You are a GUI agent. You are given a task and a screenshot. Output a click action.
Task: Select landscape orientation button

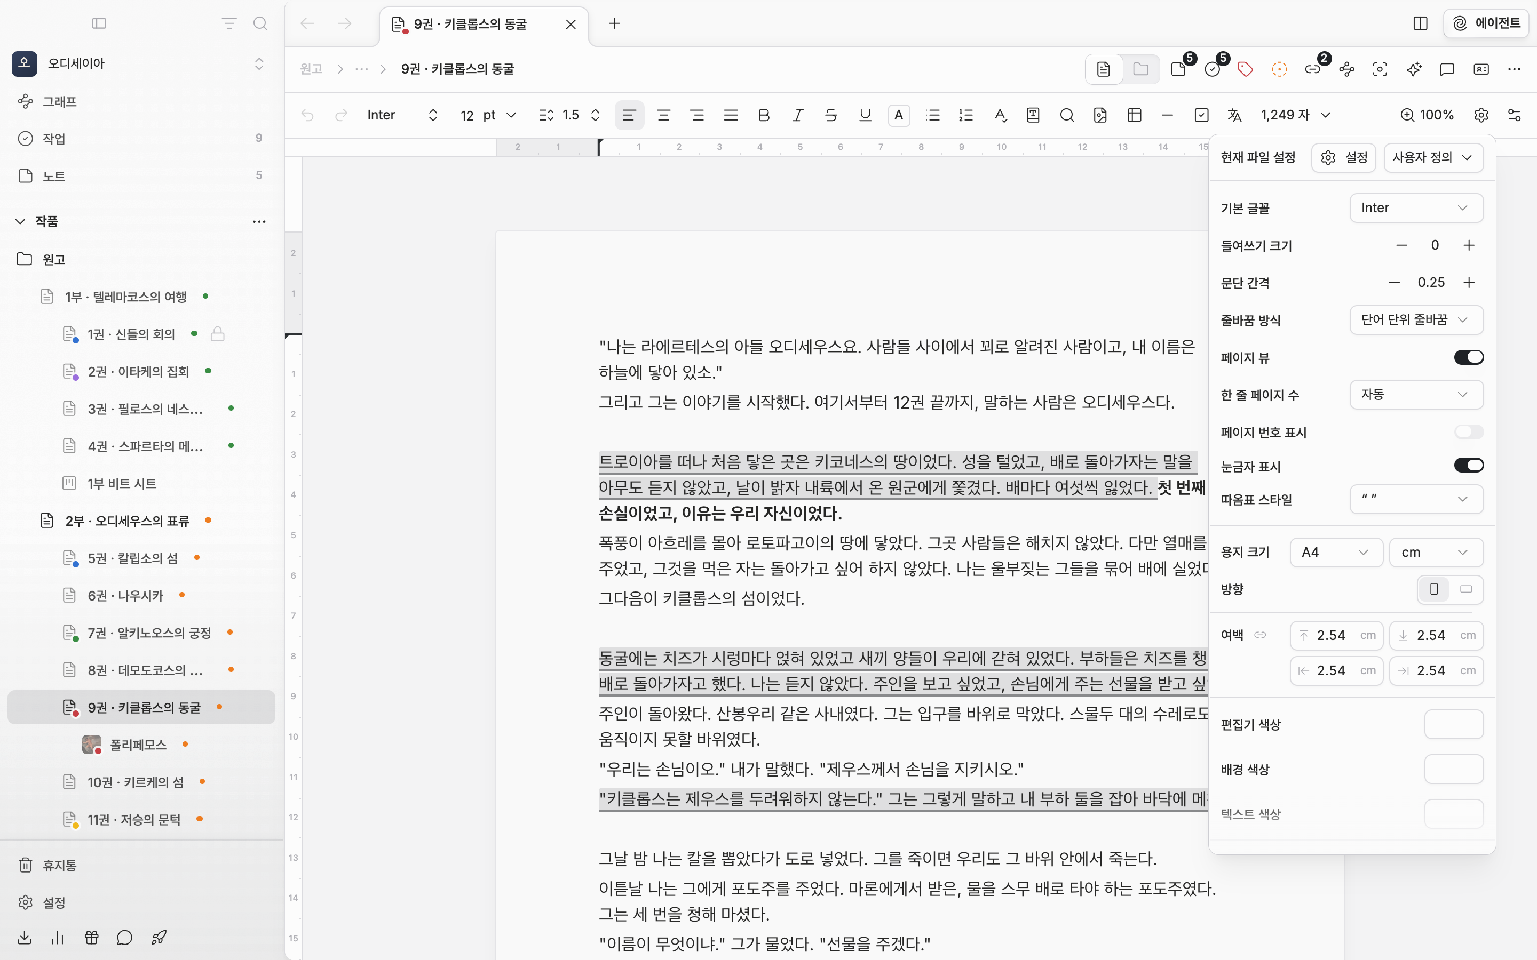tap(1467, 589)
